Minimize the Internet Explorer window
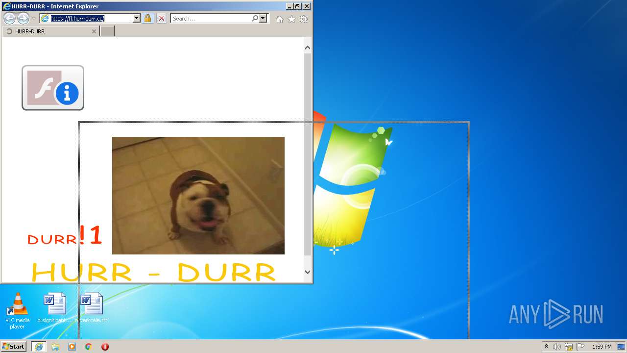Image resolution: width=627 pixels, height=353 pixels. click(x=290, y=6)
